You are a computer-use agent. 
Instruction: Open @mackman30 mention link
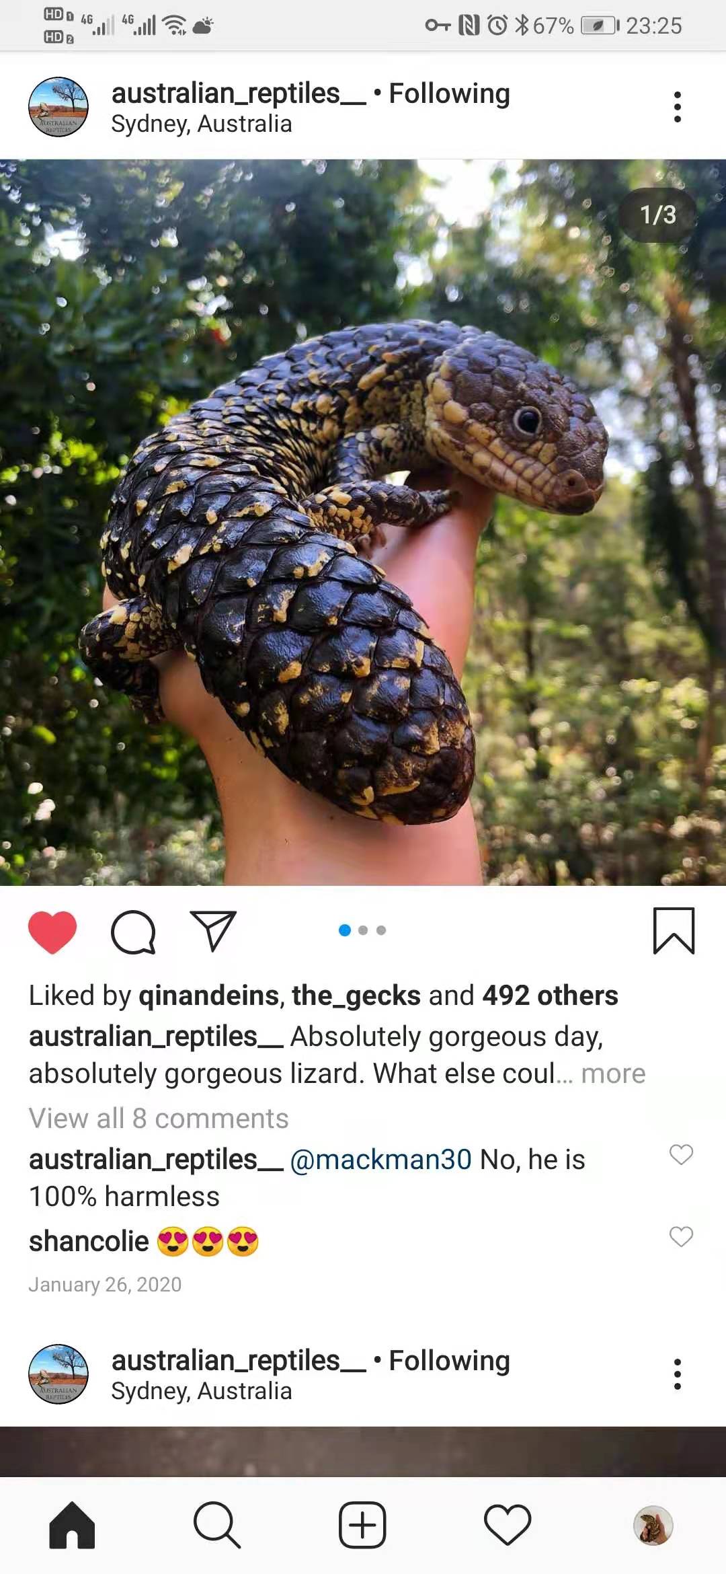[x=380, y=1160]
